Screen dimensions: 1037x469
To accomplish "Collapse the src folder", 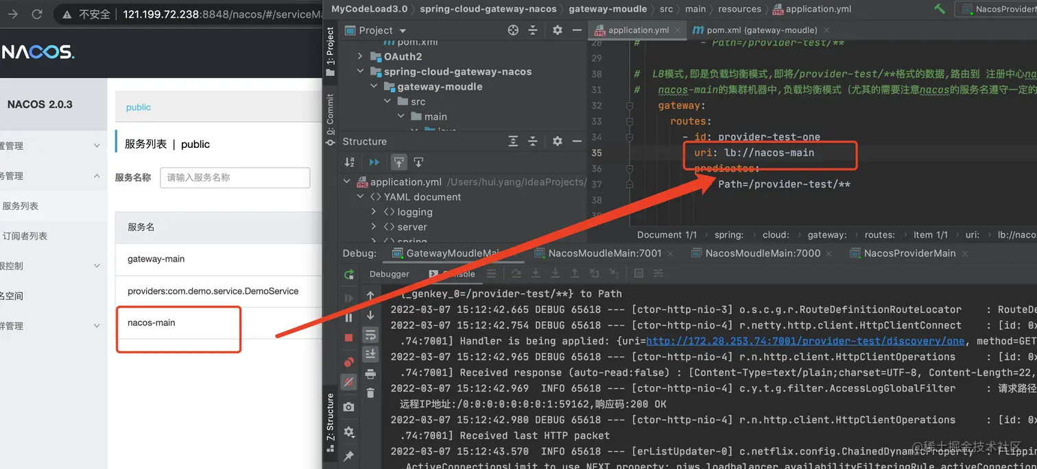I will 388,102.
